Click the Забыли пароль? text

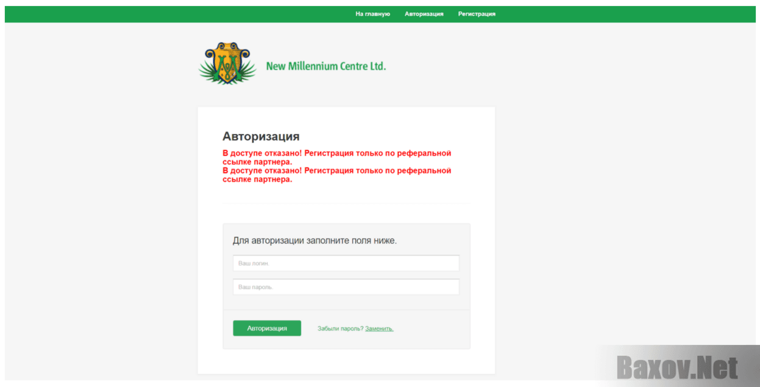340,329
